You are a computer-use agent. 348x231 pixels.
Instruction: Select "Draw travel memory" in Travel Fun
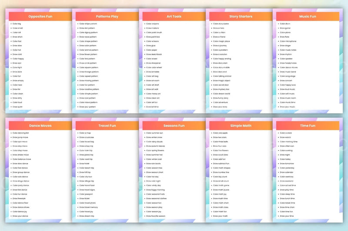tap(89, 207)
